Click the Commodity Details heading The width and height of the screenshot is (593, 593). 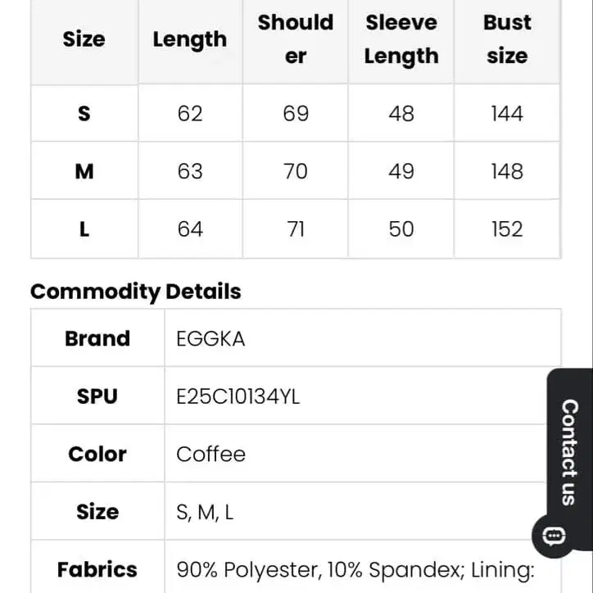135,292
